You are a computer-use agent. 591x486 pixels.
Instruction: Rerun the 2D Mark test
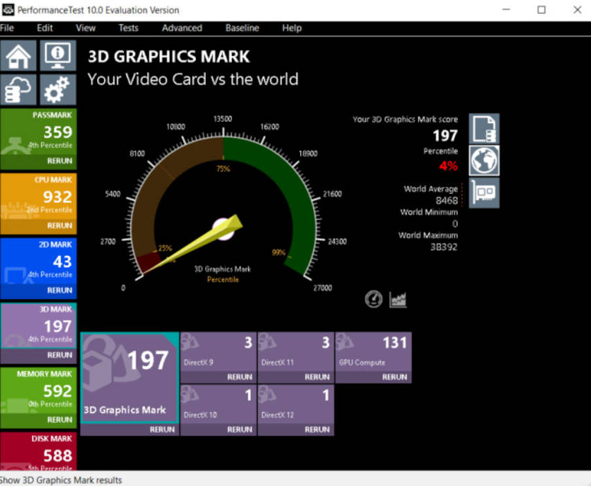point(60,291)
